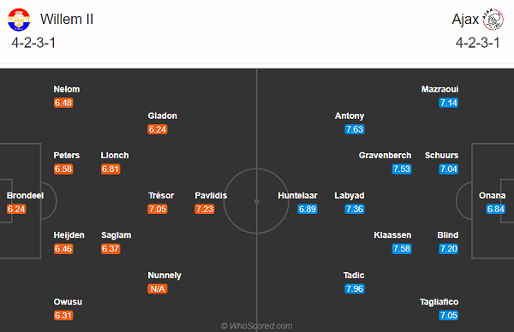Screen dimensions: 514x332
Task: Click the Ajax club crest
Action: coord(493,20)
